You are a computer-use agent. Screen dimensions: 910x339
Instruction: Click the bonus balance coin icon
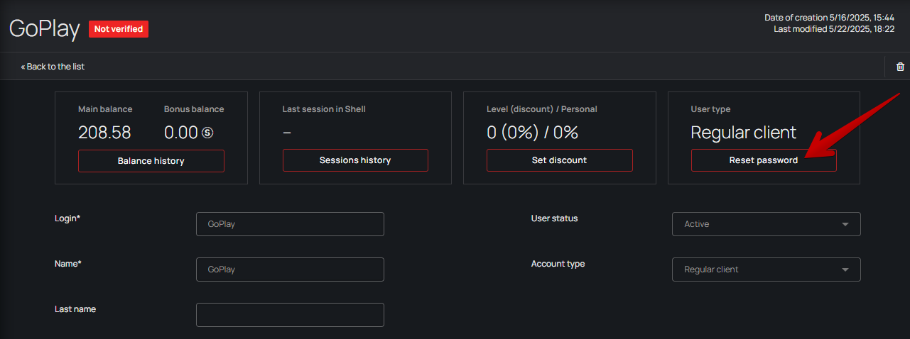(x=207, y=133)
